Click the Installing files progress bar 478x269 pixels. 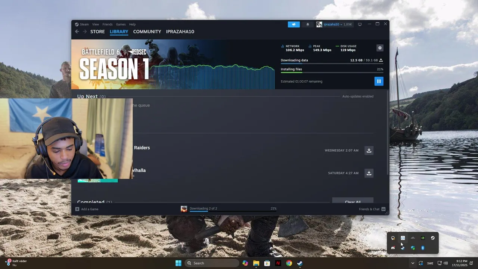coord(332,72)
